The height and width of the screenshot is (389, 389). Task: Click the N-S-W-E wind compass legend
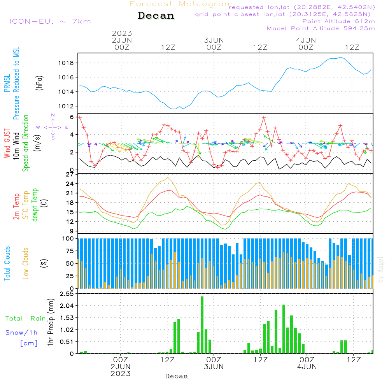(53, 127)
